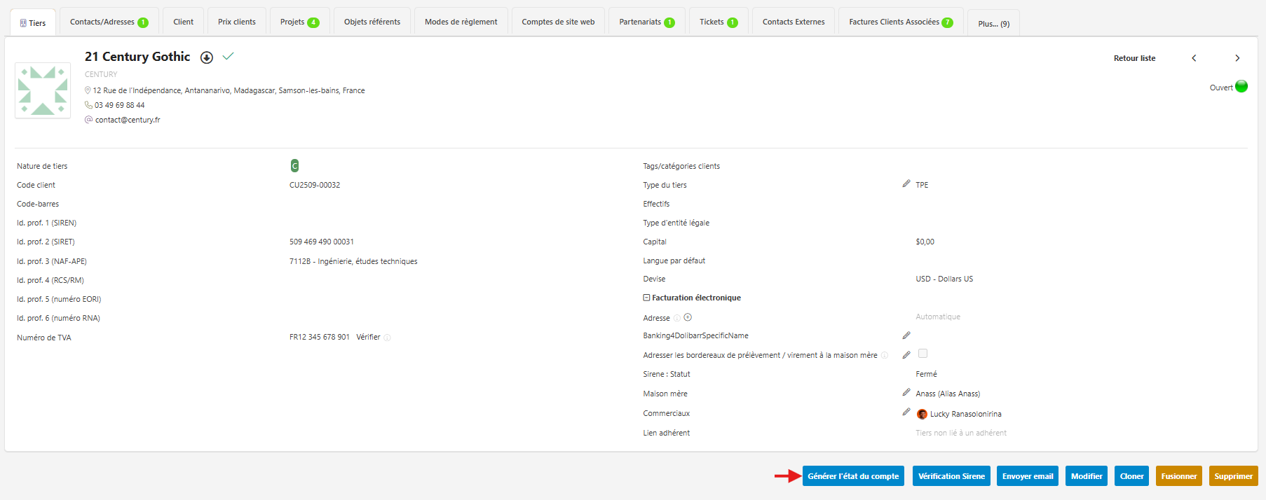This screenshot has width=1266, height=500.
Task: Open the Projets tab
Action: point(299,22)
